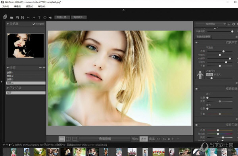The height and width of the screenshot is (156, 238).
Task: Open the View menu
Action: pyautogui.click(x=29, y=6)
